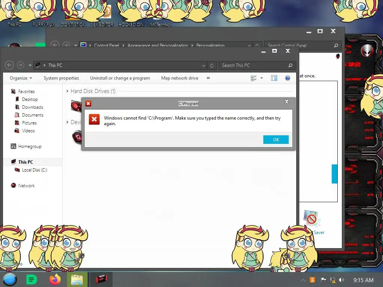Click the red error icon in dialog title
The image size is (383, 287).
[x=88, y=104]
